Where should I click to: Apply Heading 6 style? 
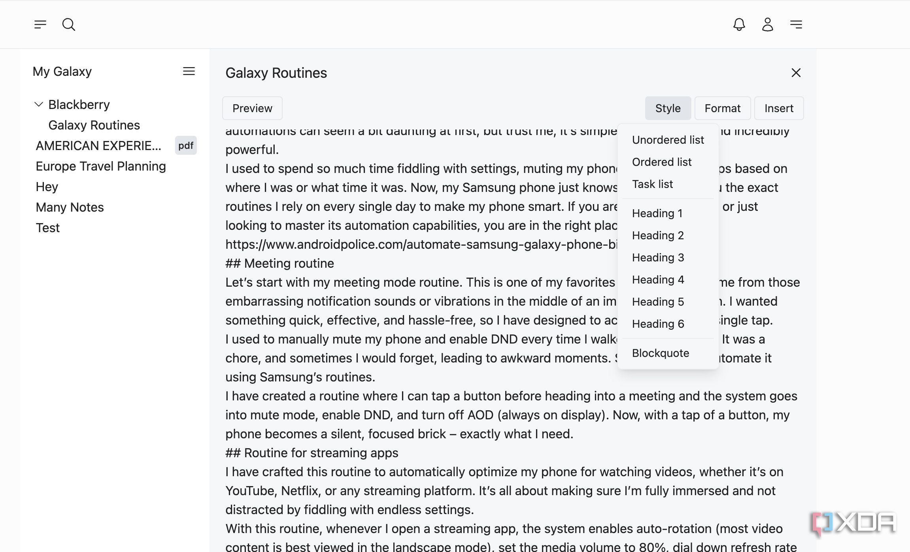[668, 324]
